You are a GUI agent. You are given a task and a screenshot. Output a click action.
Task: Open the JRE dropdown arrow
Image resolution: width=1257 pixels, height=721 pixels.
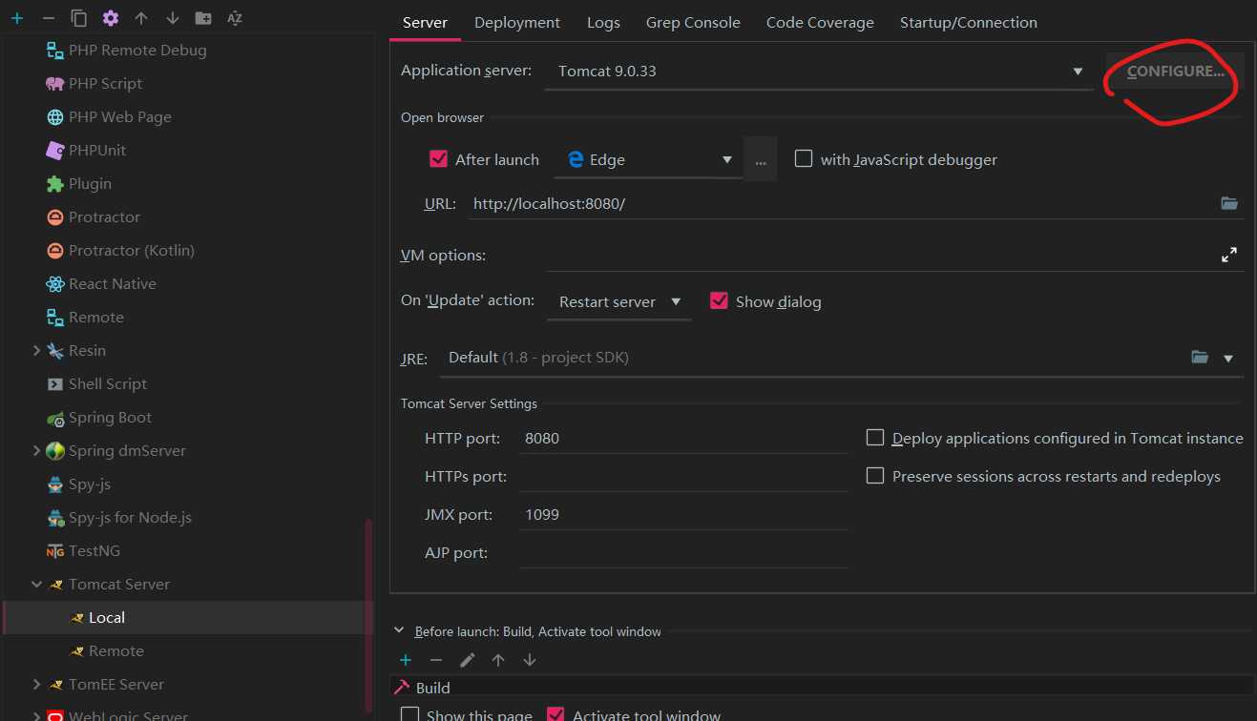1228,359
